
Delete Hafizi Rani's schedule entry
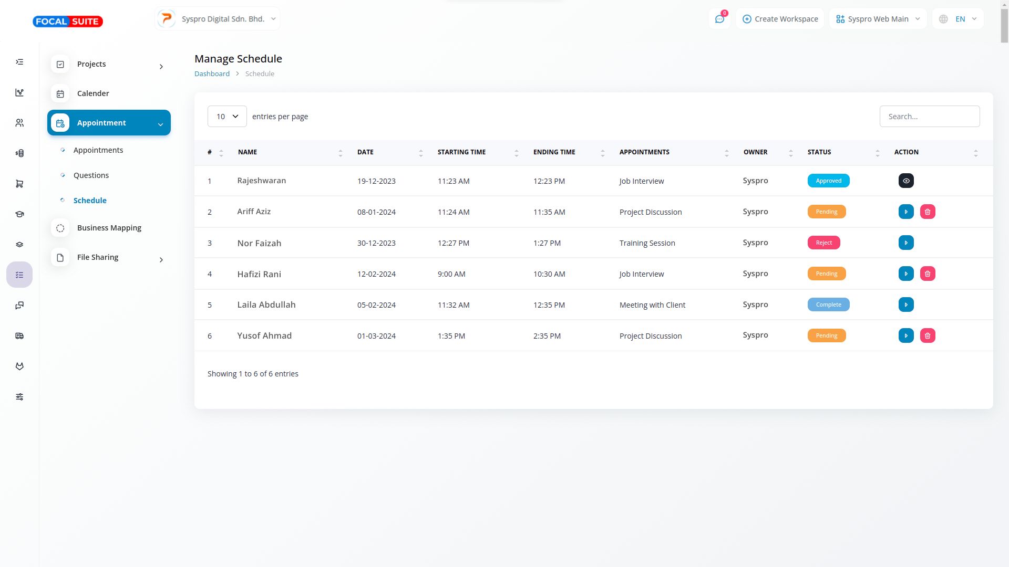click(x=928, y=274)
